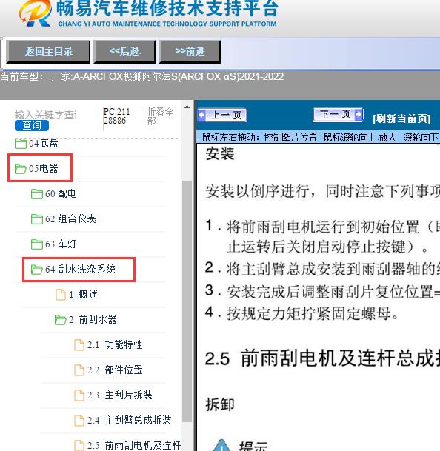Click the scroll-up arrow of the tree panel
Screen dimensions: 440x451
pyautogui.click(x=187, y=107)
